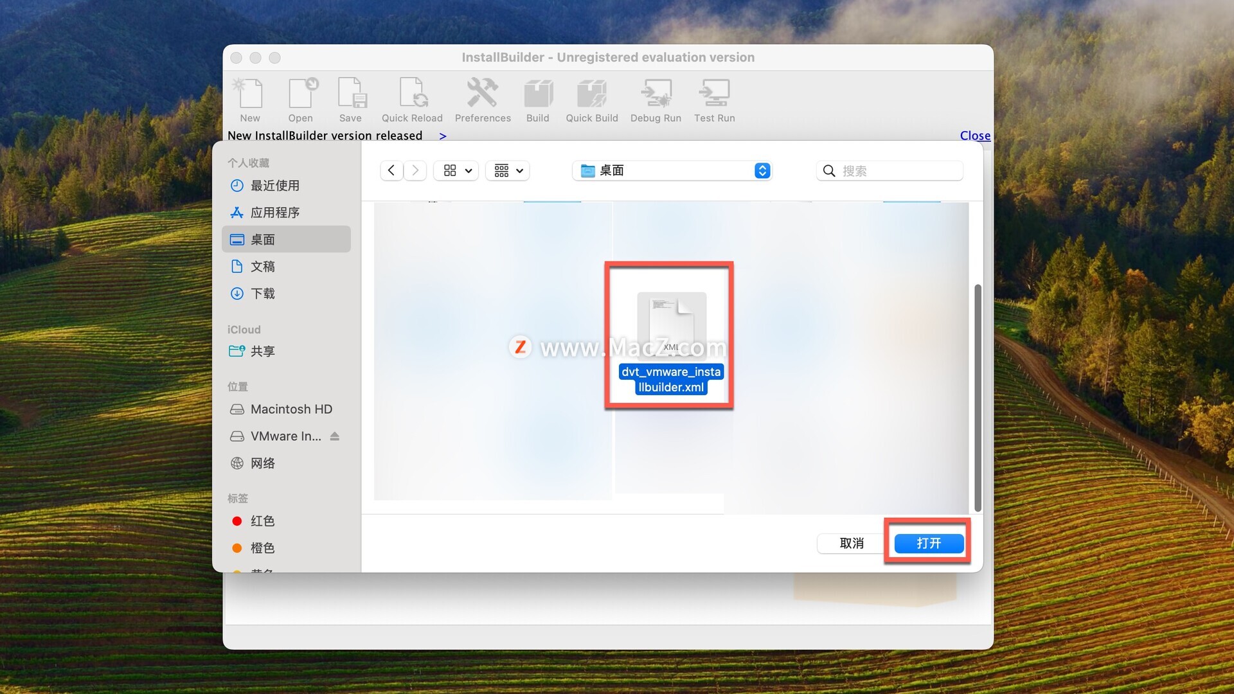Click the > link after version released
The image size is (1234, 694).
(x=442, y=136)
